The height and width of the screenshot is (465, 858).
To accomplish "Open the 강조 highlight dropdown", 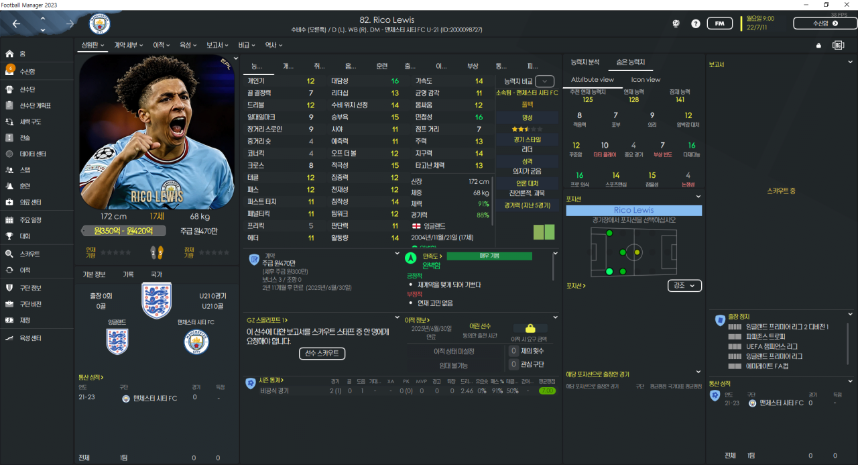I will click(685, 286).
